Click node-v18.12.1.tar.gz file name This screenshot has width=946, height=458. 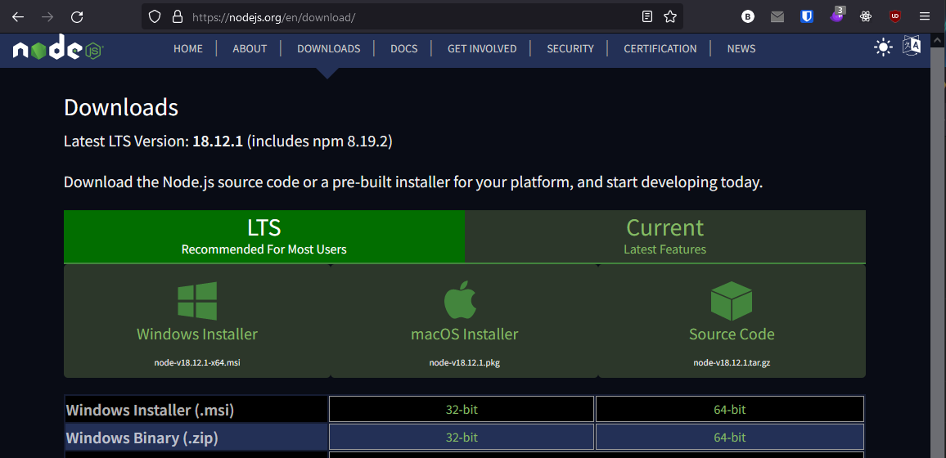tap(732, 363)
